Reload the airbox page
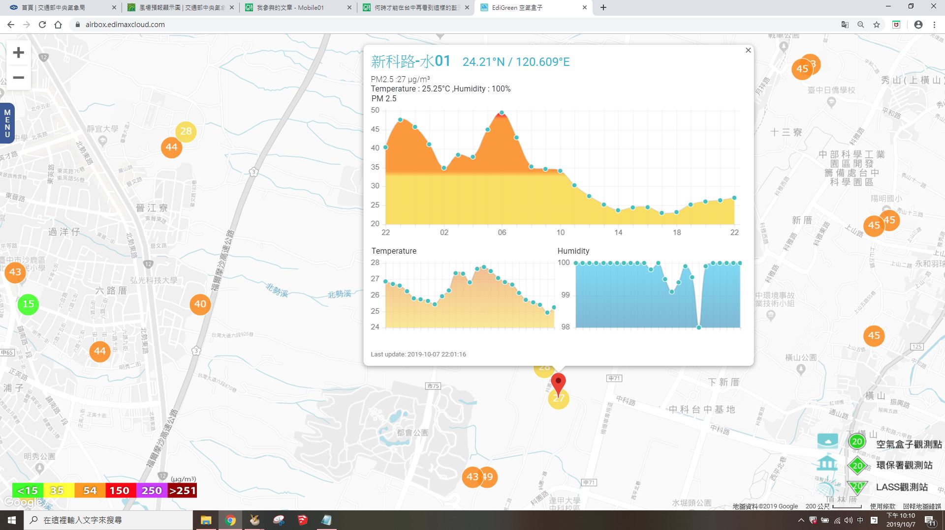The image size is (945, 530). [x=42, y=25]
